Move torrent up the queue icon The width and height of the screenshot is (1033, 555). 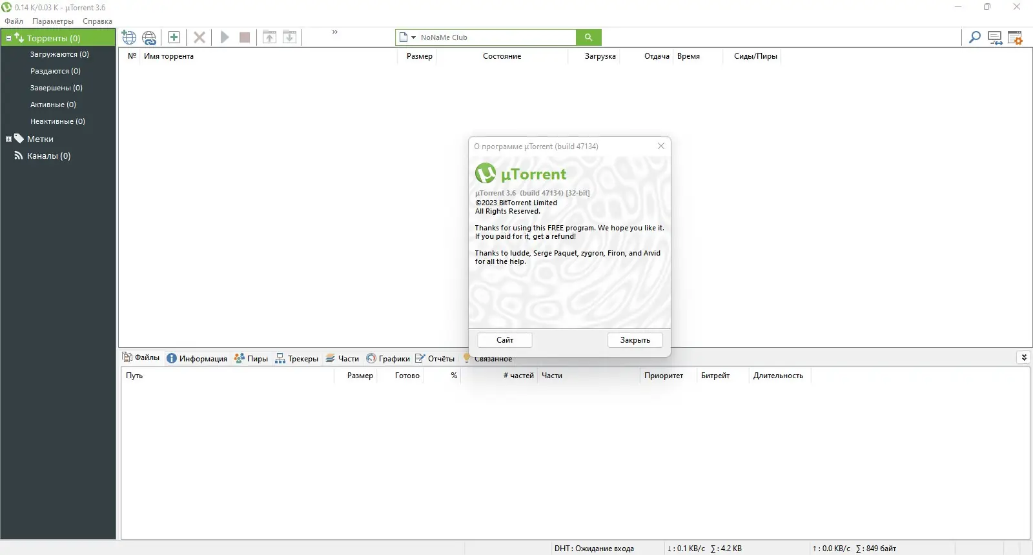coord(270,37)
